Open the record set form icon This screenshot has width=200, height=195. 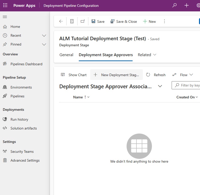72,21
